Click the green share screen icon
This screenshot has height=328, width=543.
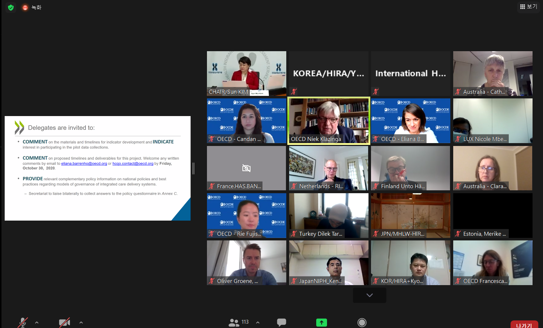coord(321,323)
